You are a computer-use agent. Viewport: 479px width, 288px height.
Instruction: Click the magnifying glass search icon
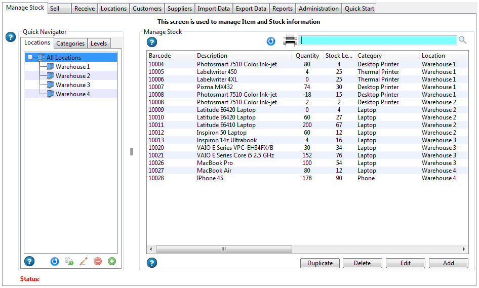point(462,40)
